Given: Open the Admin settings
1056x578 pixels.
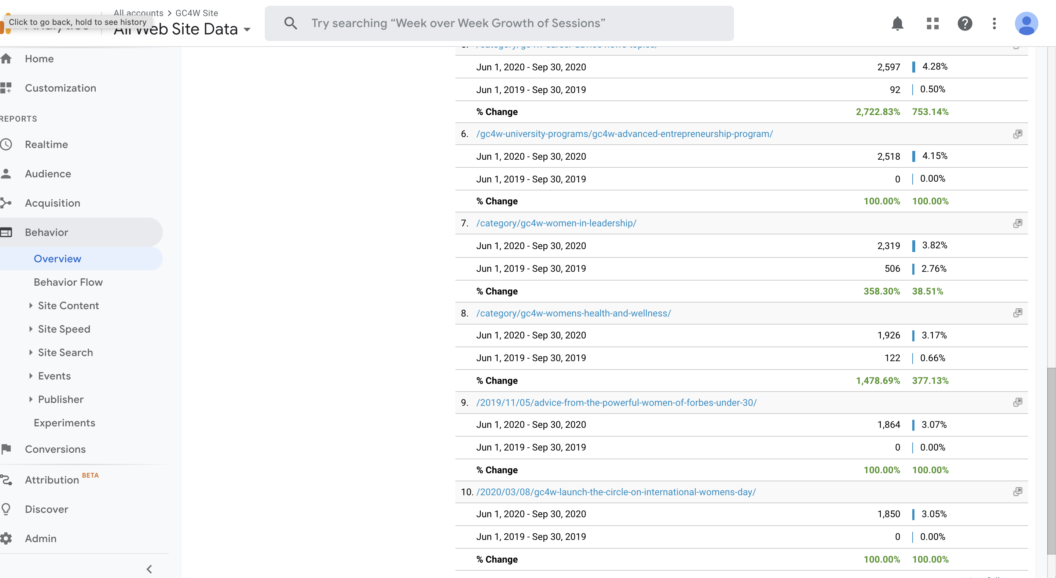Looking at the screenshot, I should point(41,538).
